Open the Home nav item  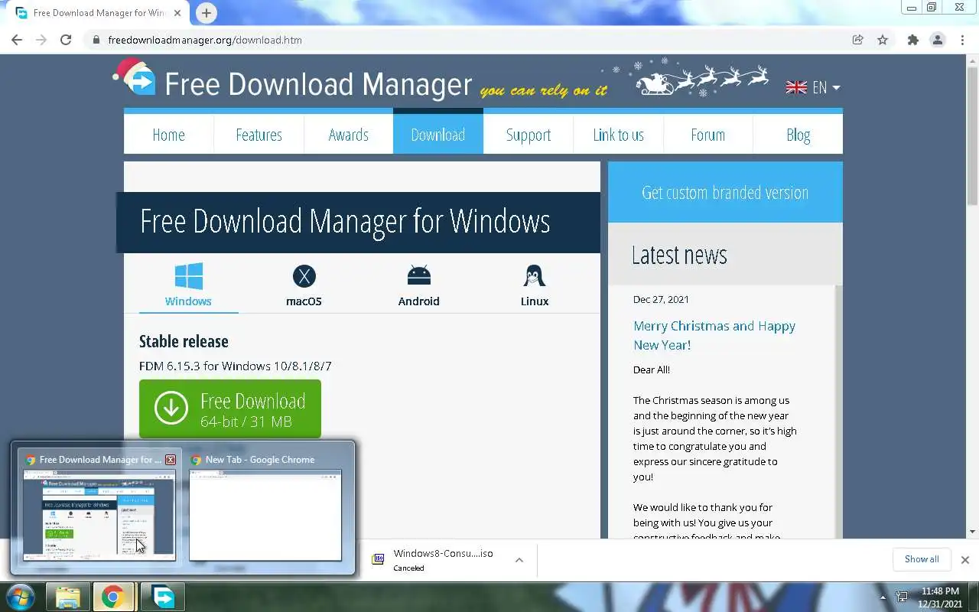(168, 135)
